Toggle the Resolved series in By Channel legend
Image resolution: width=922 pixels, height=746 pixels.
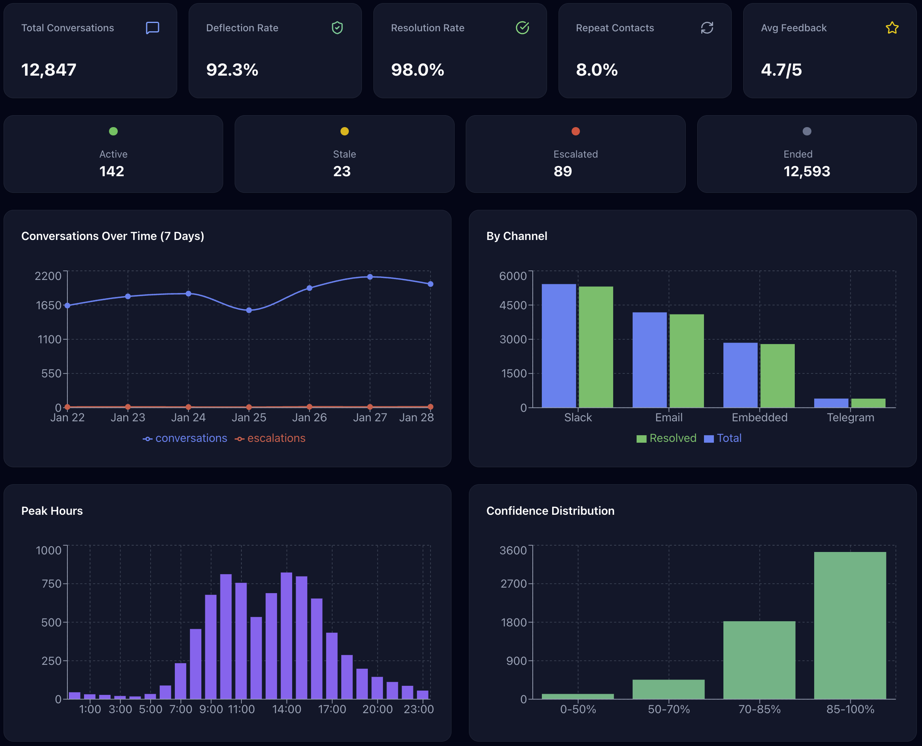click(666, 438)
